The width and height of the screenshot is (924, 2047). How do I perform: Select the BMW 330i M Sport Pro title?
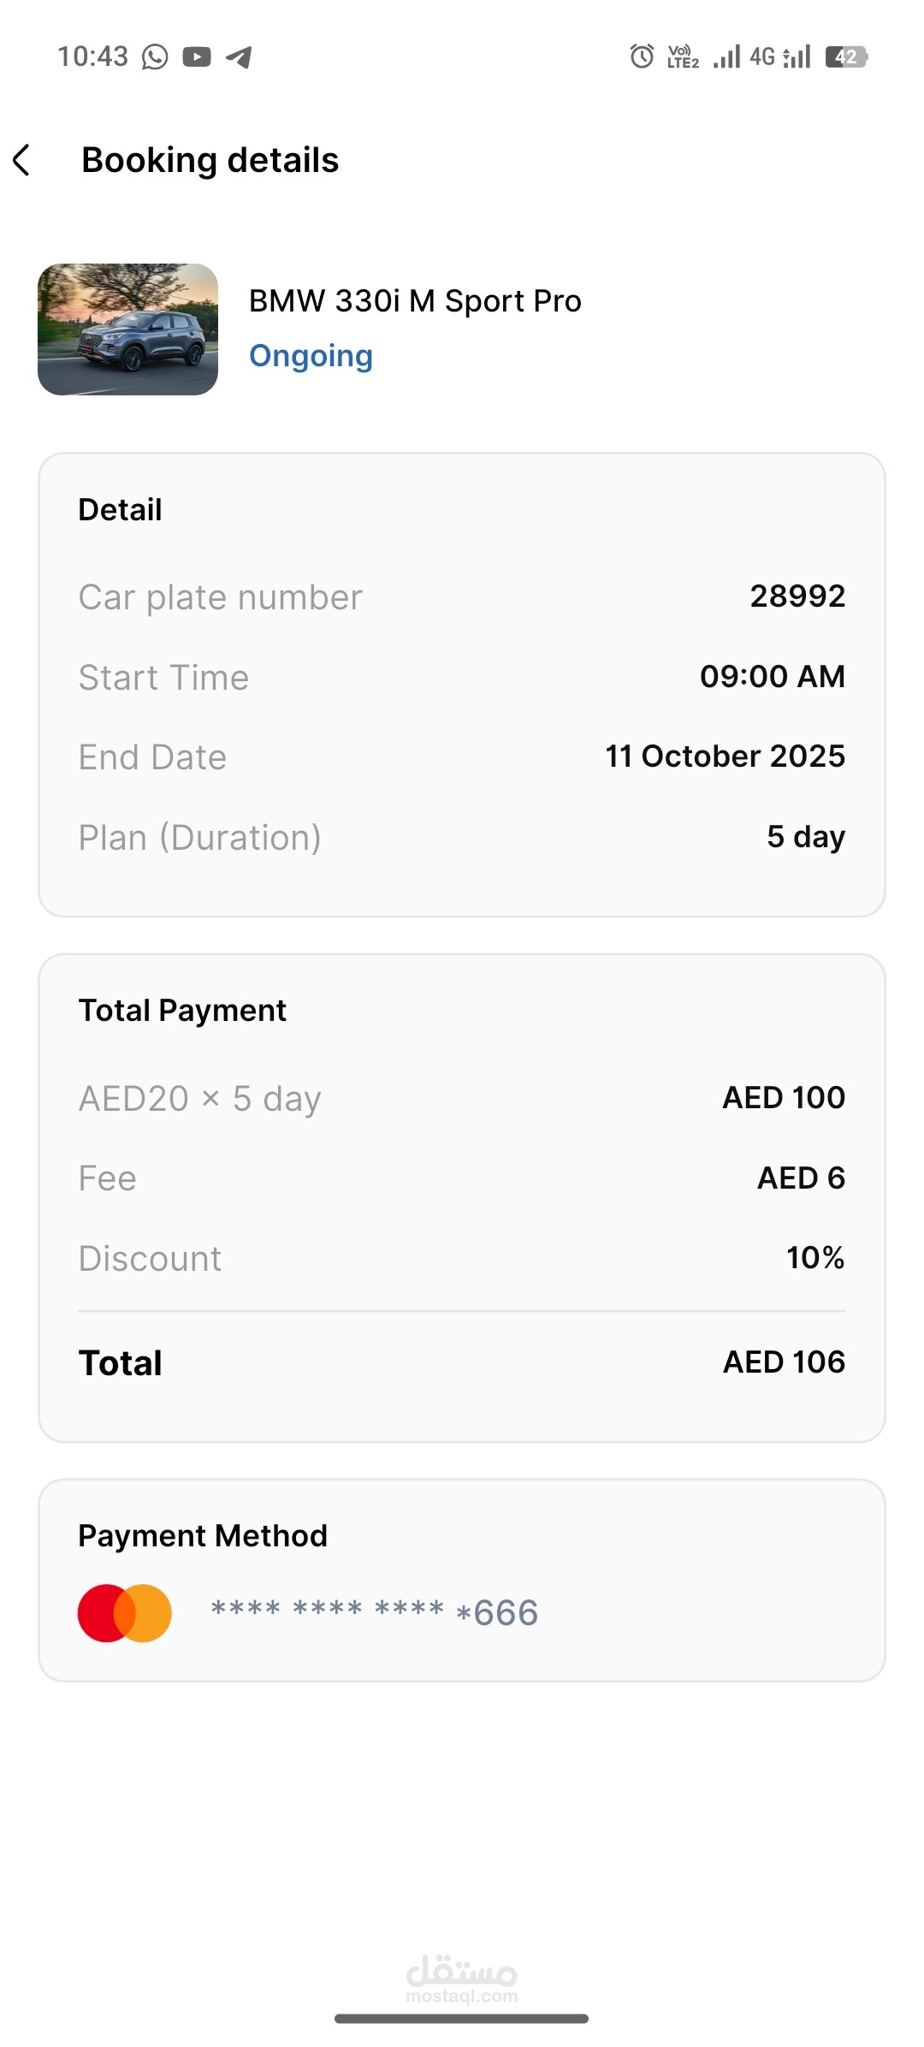click(x=415, y=301)
